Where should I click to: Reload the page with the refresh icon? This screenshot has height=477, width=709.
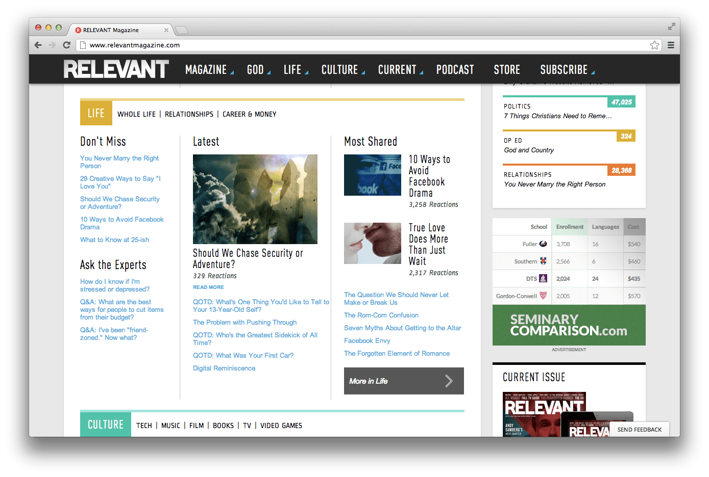pyautogui.click(x=66, y=45)
